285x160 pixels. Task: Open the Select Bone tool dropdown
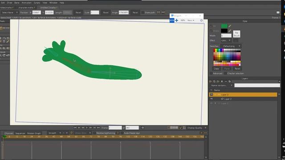pos(9,12)
